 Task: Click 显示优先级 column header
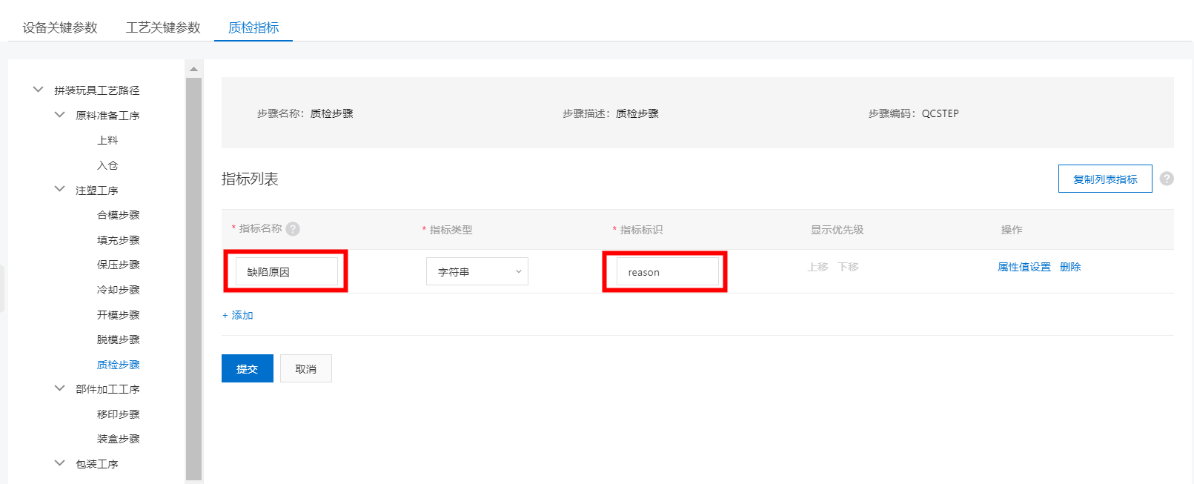pyautogui.click(x=838, y=230)
